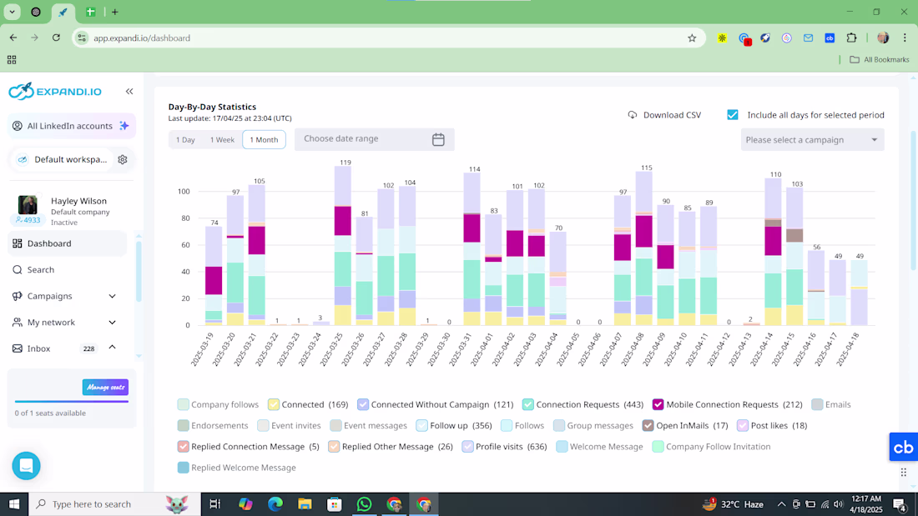Viewport: 918px width, 516px height.
Task: Open Chrome tab search dropdown arrow
Action: point(12,12)
